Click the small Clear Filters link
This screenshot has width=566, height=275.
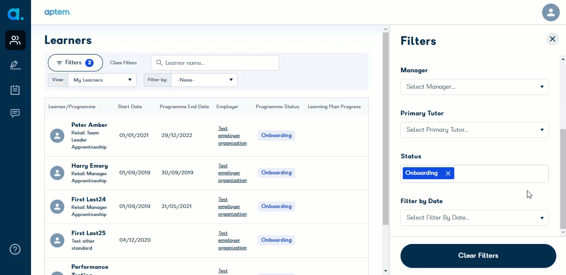(x=123, y=63)
